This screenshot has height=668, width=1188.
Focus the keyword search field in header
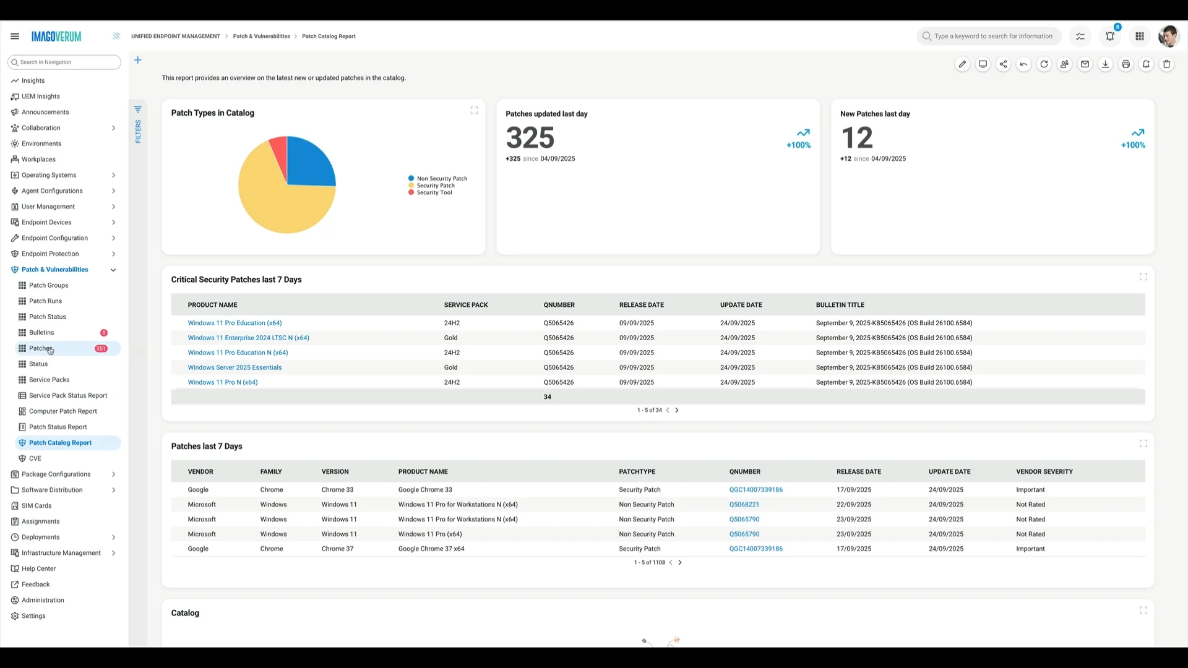[x=989, y=36]
